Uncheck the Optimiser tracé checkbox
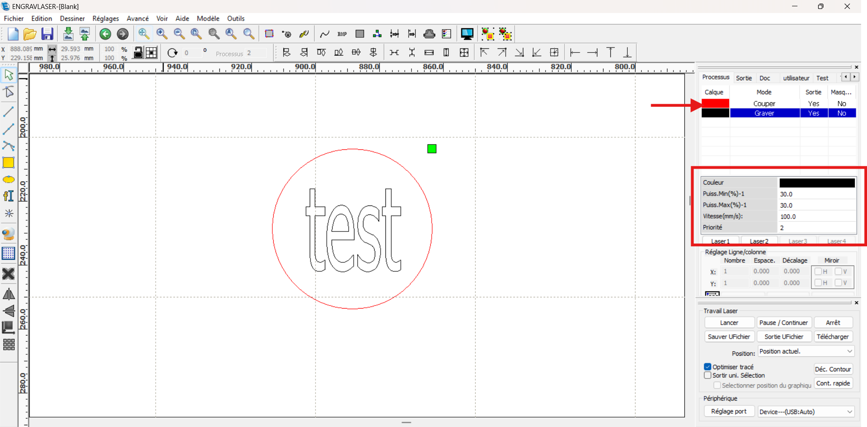This screenshot has width=867, height=427. coord(708,367)
